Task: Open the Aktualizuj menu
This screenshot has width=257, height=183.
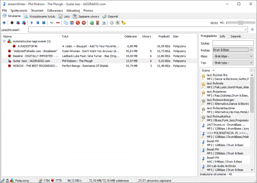Action: [x=73, y=10]
